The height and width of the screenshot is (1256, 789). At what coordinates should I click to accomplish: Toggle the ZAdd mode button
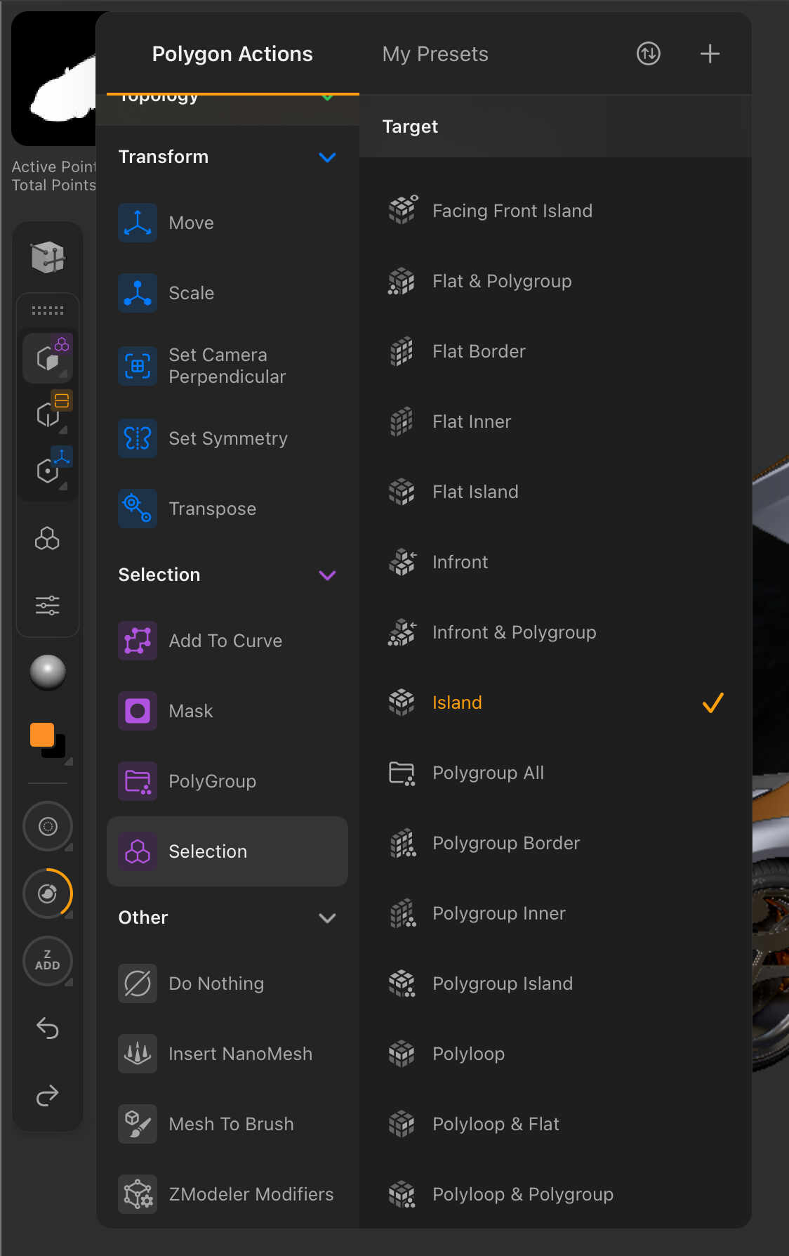point(48,960)
